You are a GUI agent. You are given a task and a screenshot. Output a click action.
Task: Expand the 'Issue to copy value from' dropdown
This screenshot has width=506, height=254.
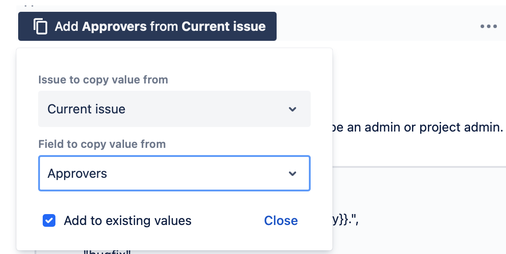click(174, 109)
